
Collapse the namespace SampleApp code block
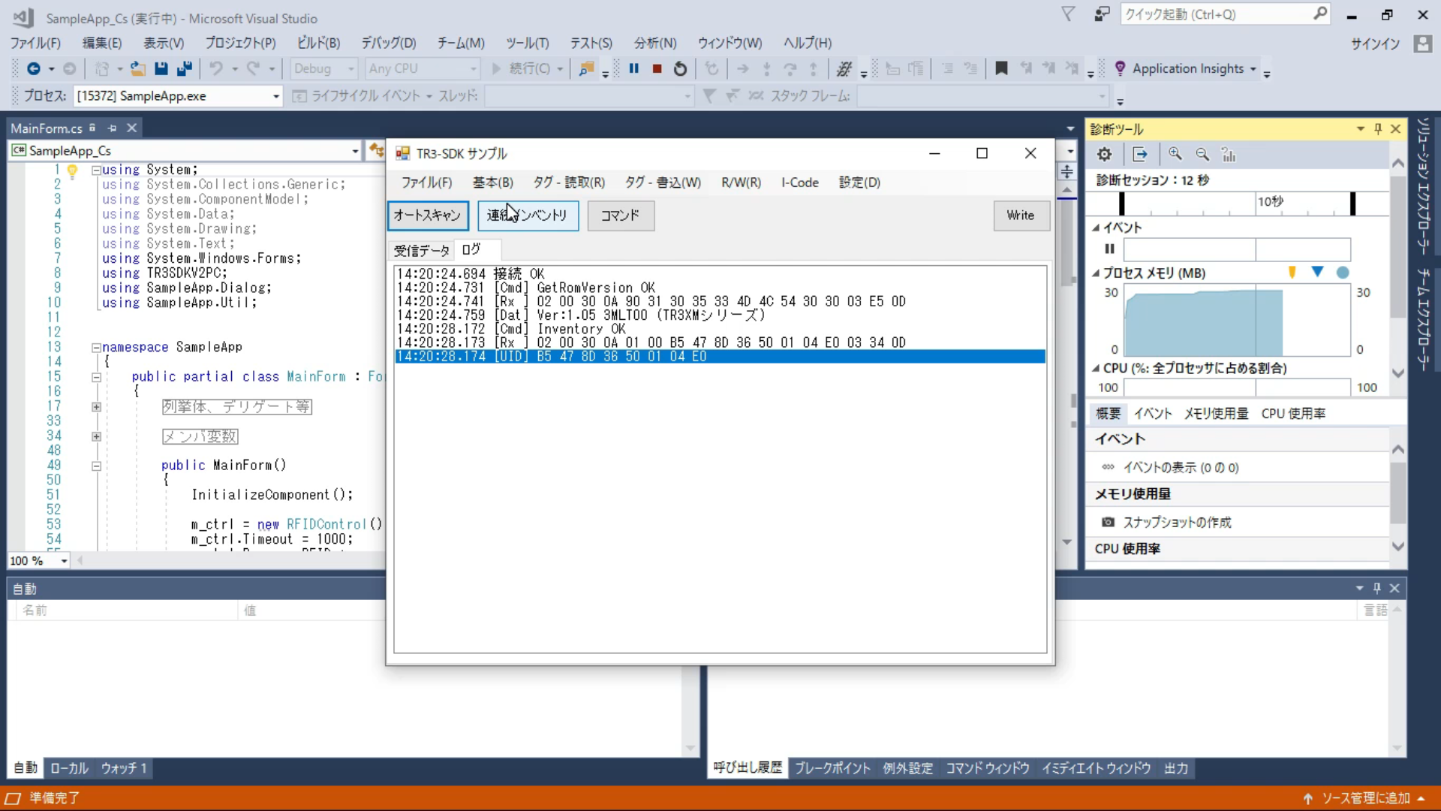click(96, 347)
